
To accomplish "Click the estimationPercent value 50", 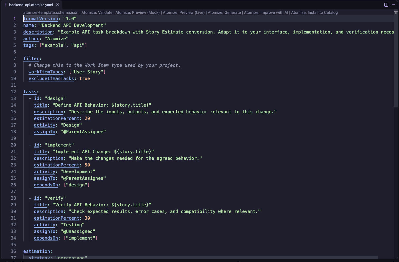I will pos(87,165).
